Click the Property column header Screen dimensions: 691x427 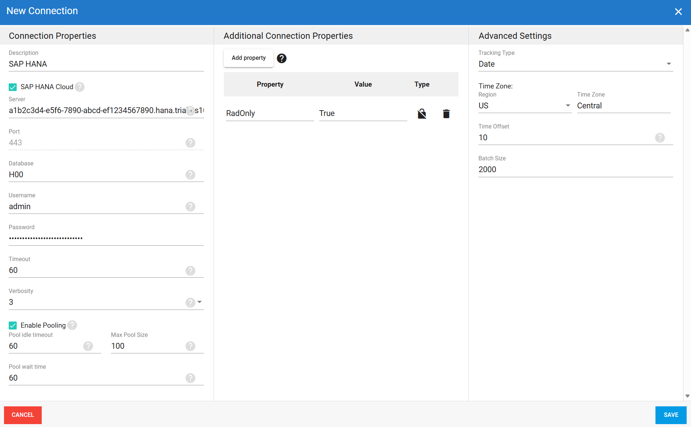pos(270,84)
